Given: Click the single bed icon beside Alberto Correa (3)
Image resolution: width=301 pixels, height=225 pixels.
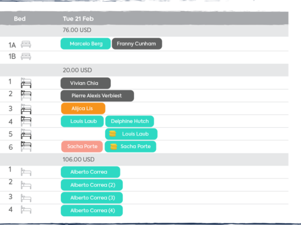Looking at the screenshot, I should (x=26, y=198).
